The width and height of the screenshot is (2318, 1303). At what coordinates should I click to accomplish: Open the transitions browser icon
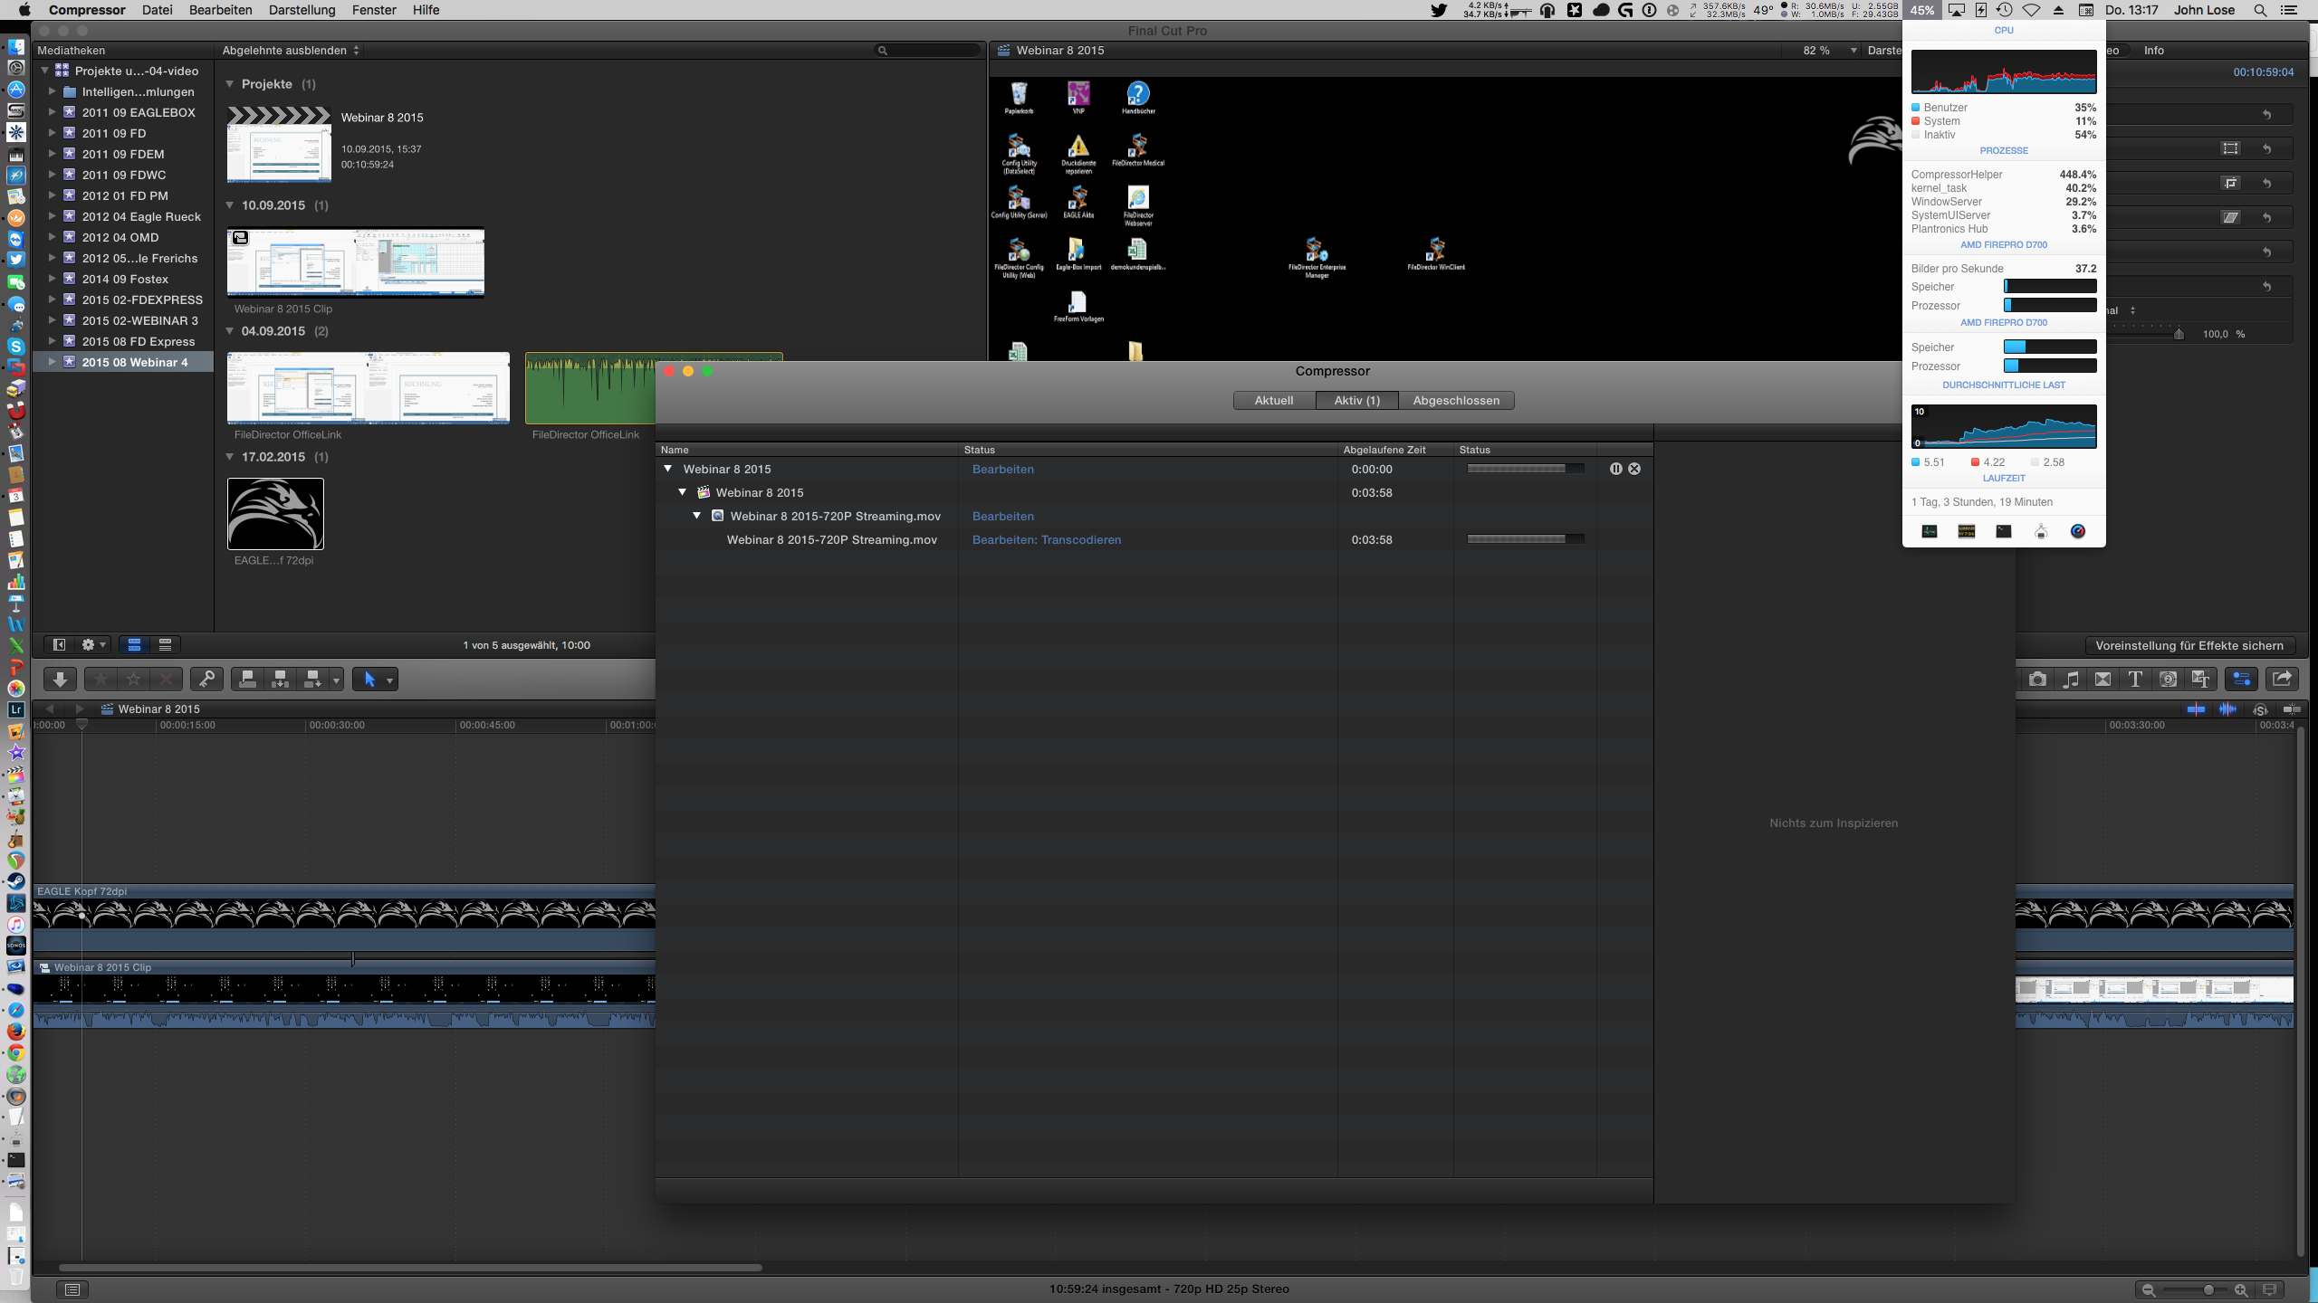pyautogui.click(x=2102, y=679)
